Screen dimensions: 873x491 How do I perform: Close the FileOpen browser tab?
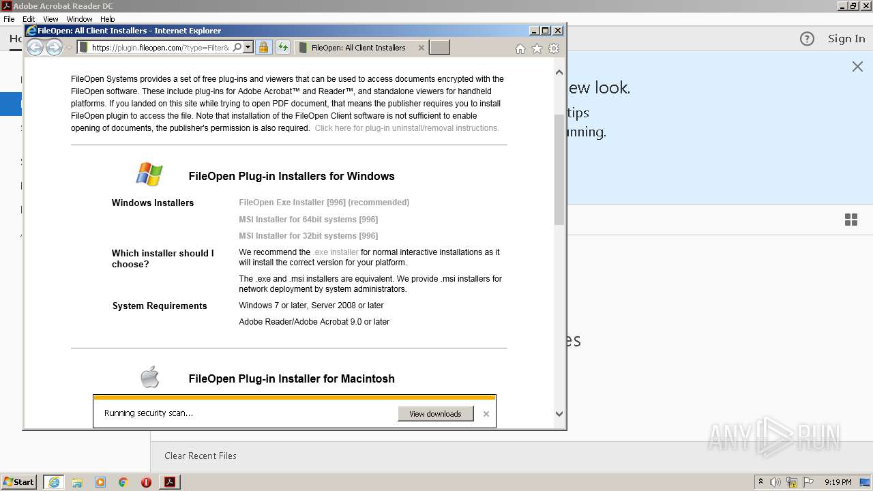click(421, 48)
